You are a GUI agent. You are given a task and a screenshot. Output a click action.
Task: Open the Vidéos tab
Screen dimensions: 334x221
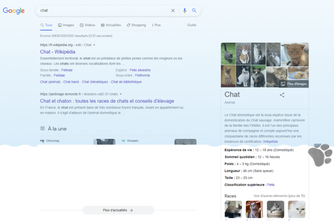click(x=87, y=25)
